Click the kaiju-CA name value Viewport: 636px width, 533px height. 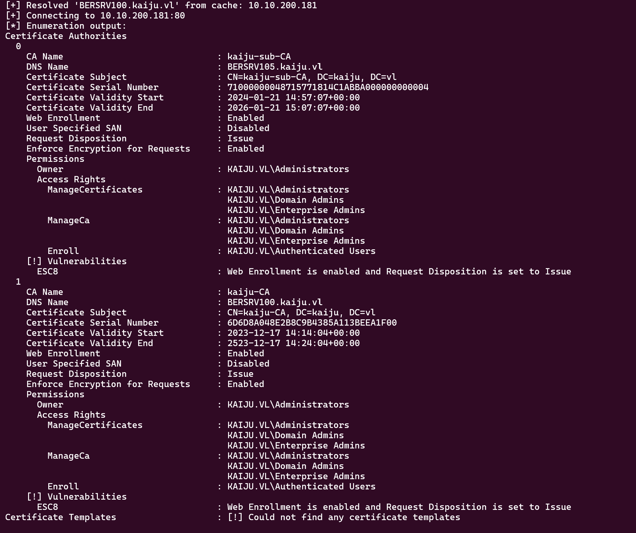tap(248, 292)
